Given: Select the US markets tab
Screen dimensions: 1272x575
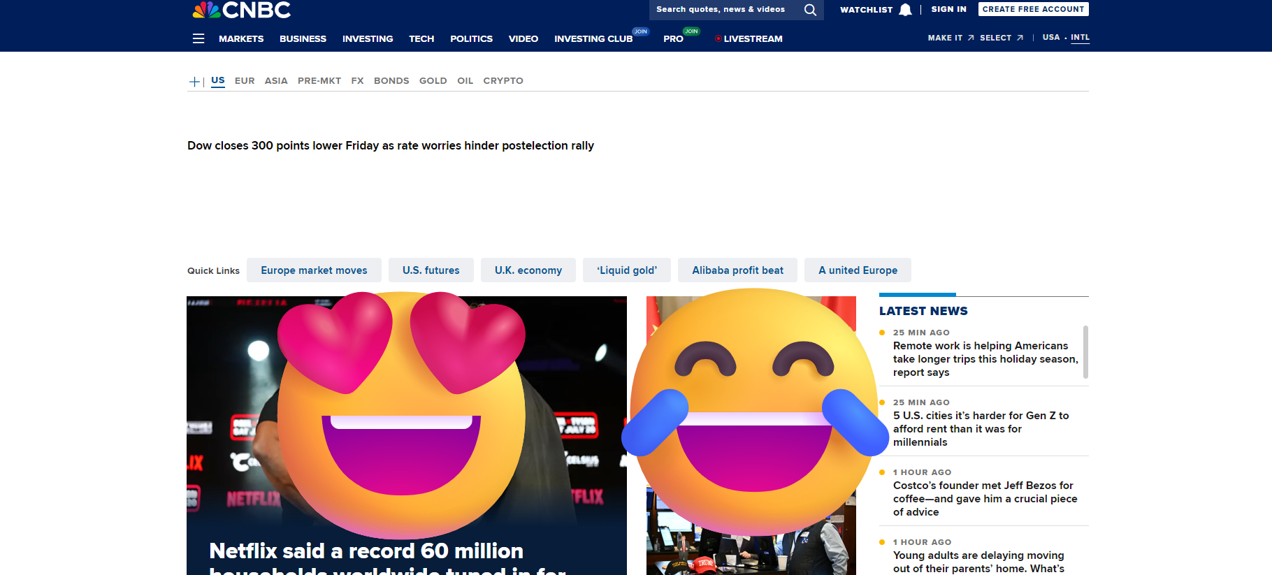Looking at the screenshot, I should tap(218, 80).
